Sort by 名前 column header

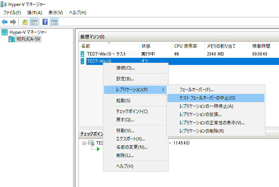click(x=109, y=46)
